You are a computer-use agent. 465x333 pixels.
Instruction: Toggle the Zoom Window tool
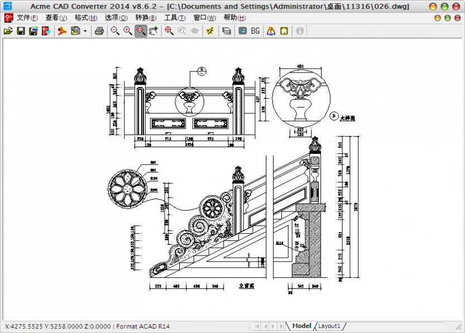click(x=141, y=31)
